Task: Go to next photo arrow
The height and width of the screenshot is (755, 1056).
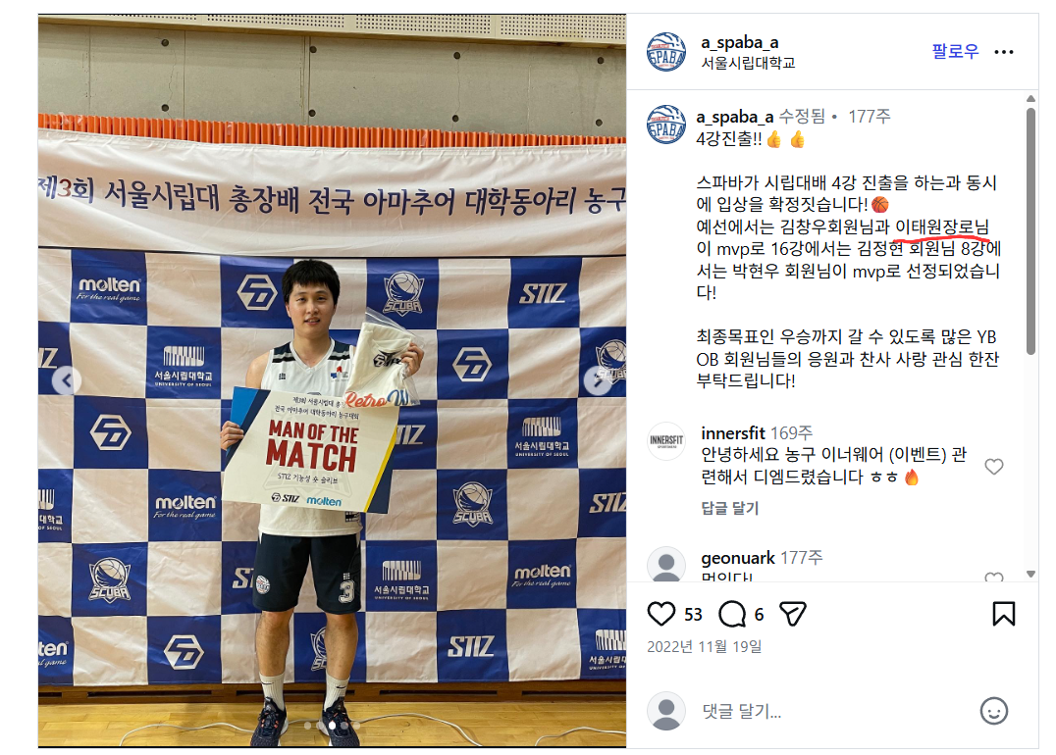Action: [598, 380]
